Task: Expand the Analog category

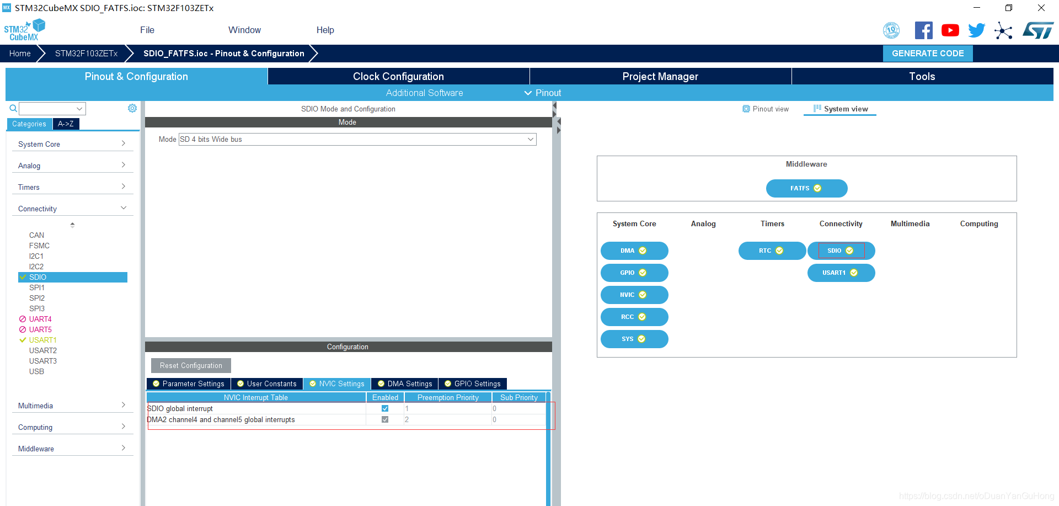Action: click(x=72, y=166)
